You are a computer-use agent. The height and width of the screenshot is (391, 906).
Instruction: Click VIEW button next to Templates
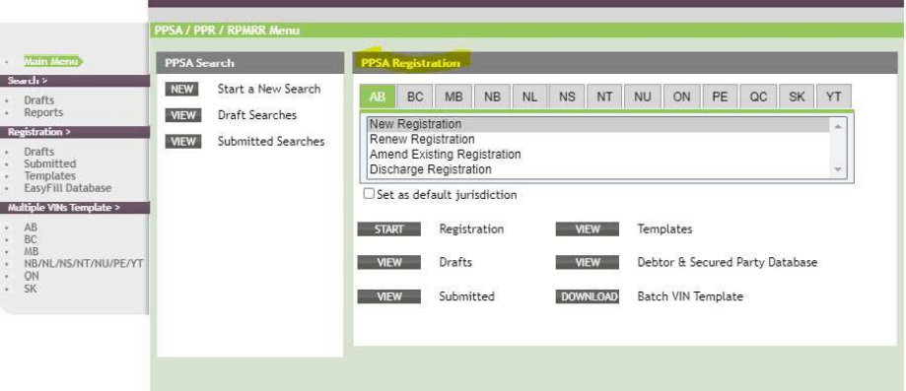(587, 229)
